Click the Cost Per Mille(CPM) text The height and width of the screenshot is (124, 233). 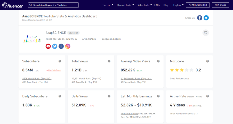point(136,117)
